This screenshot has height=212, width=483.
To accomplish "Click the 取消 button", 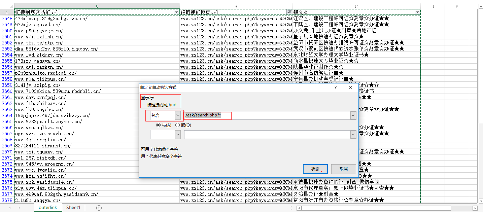I will point(343,169).
